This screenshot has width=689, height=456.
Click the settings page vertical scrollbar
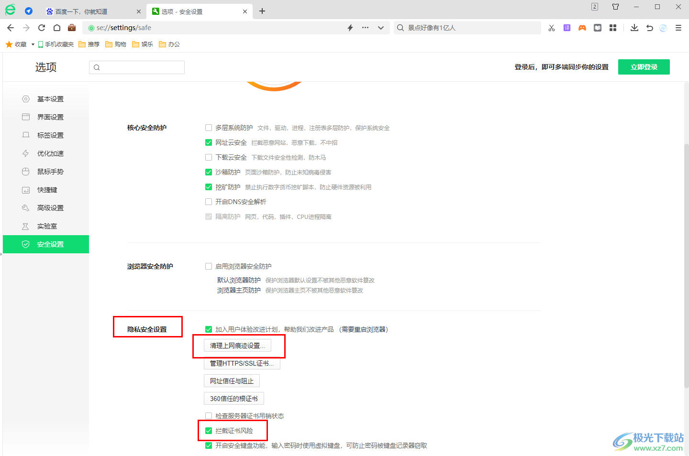(x=686, y=265)
